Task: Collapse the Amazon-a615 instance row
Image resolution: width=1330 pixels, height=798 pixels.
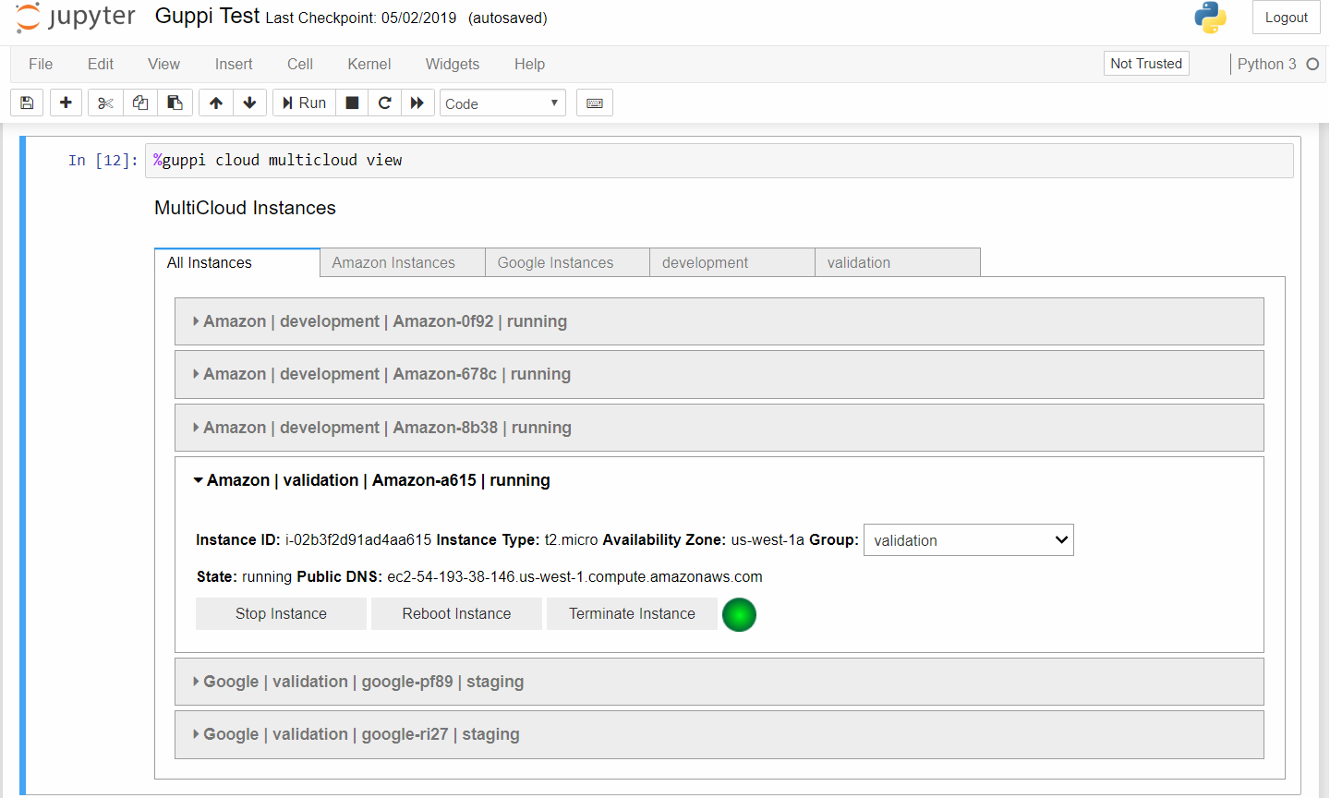Action: (x=719, y=480)
